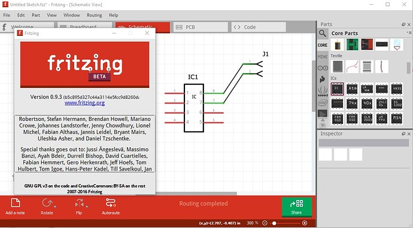413x228 pixels.
Task: Select the generic IC part thumbnail
Action: coord(337,89)
